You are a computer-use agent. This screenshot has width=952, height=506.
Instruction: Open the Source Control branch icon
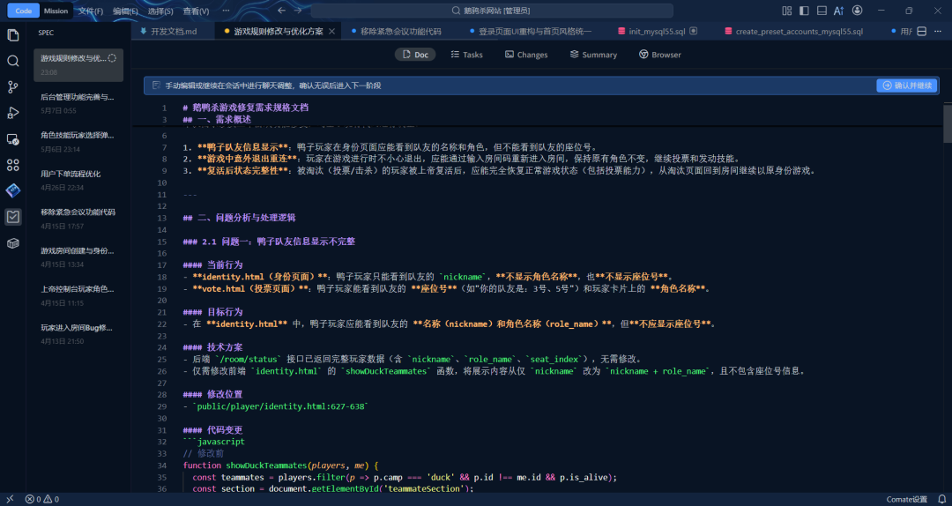(x=12, y=87)
